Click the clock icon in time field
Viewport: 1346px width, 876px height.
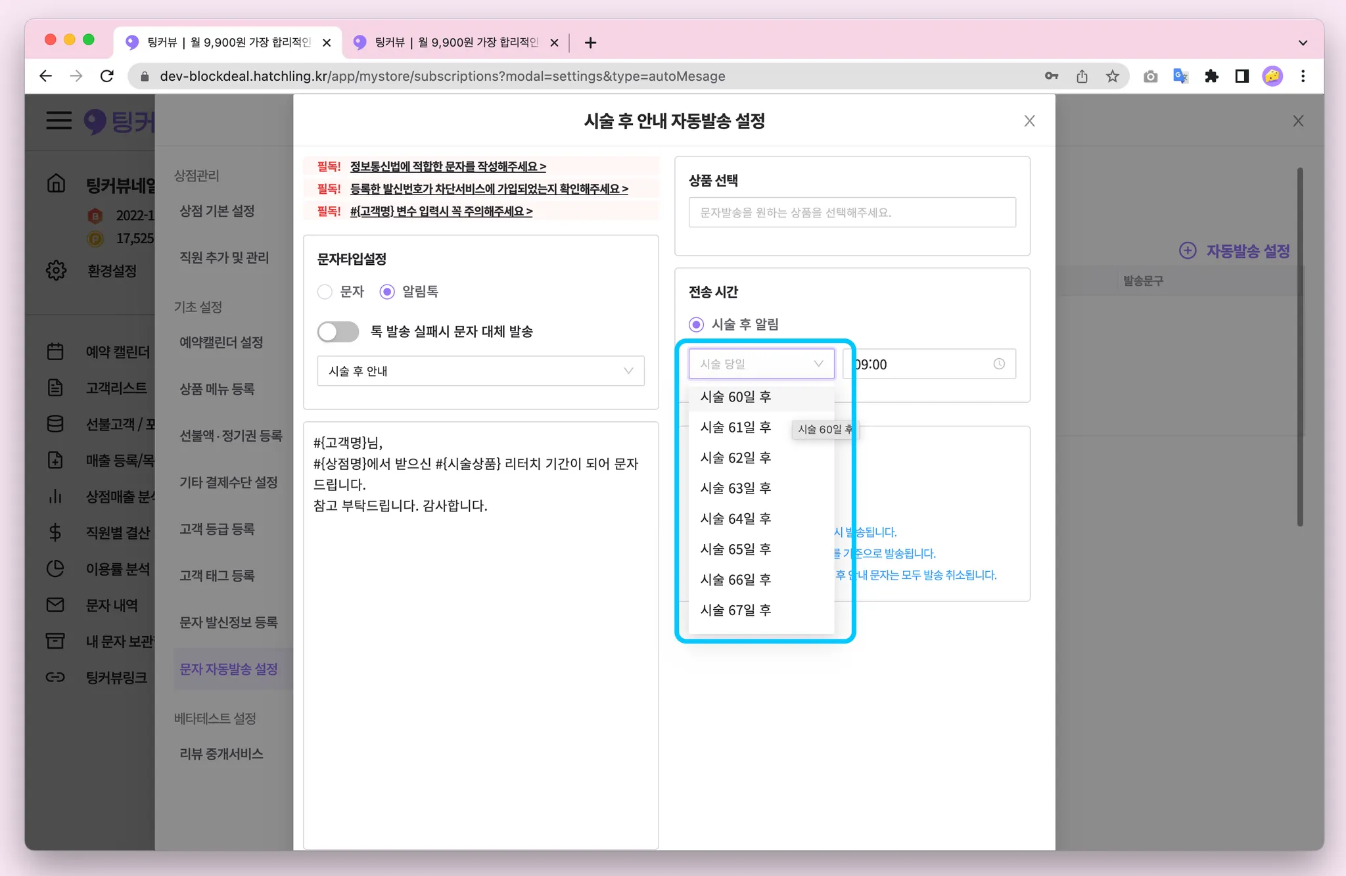click(x=998, y=364)
